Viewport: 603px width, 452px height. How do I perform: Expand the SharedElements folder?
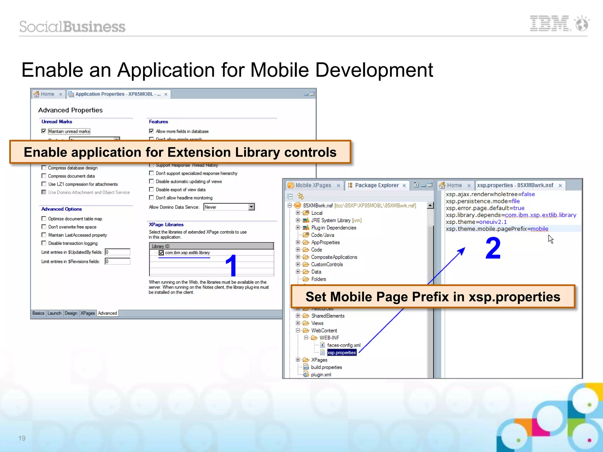(x=298, y=316)
